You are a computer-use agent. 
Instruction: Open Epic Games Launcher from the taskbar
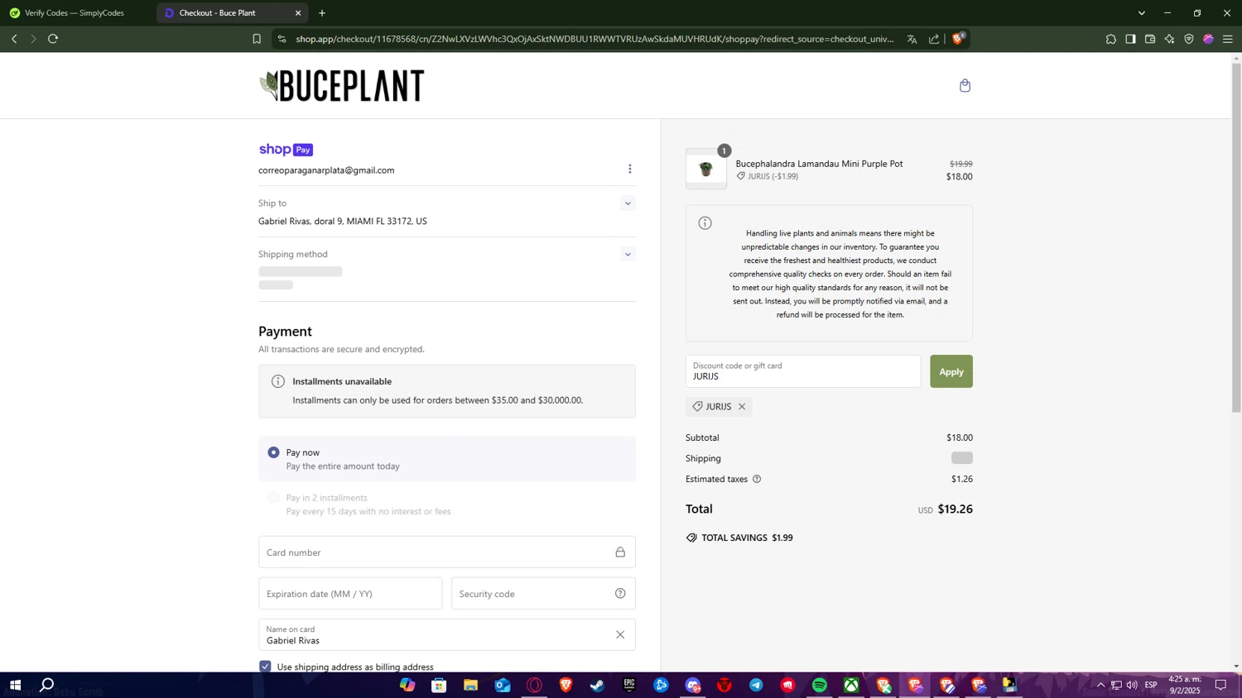click(x=629, y=685)
